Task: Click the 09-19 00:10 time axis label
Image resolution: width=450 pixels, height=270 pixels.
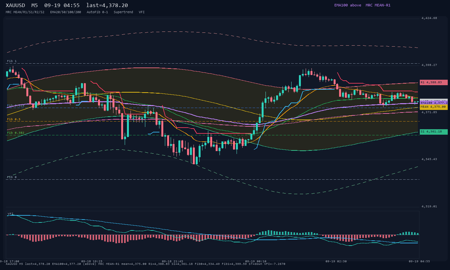Action: 256,261
